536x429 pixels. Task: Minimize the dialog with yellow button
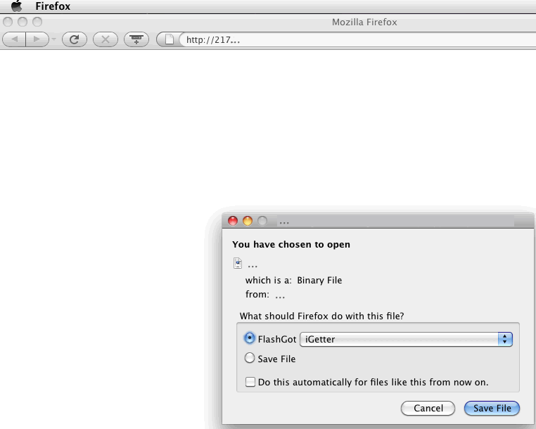[248, 221]
